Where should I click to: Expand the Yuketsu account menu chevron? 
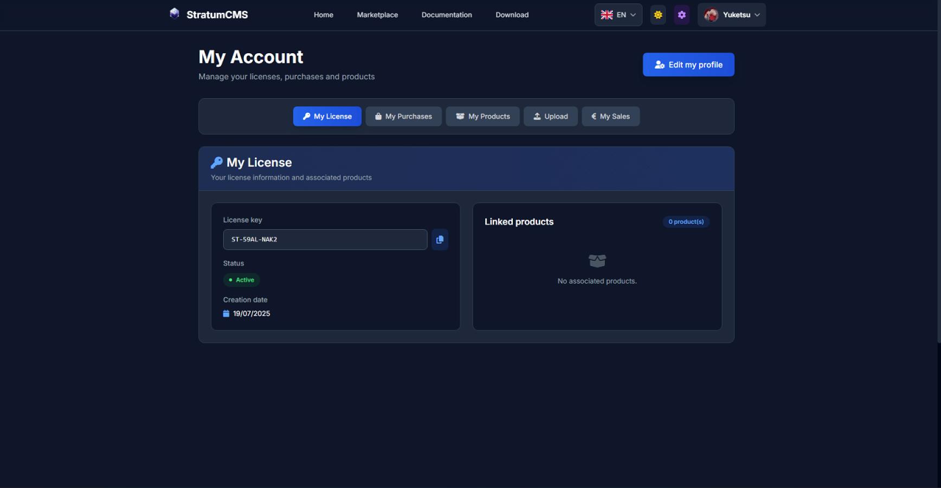757,15
